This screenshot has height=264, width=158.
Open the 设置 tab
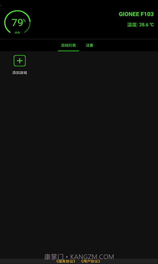click(90, 45)
